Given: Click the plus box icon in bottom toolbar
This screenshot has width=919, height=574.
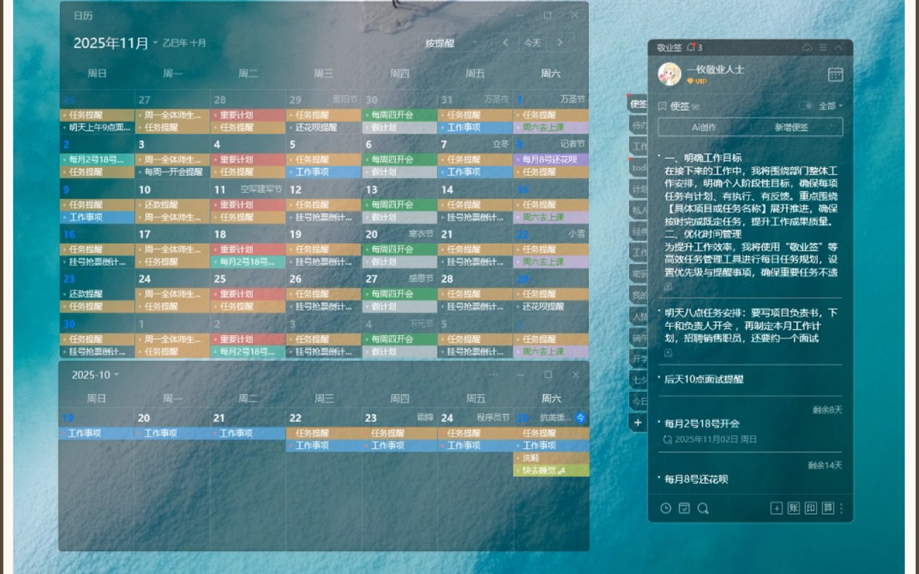Looking at the screenshot, I should pos(776,508).
